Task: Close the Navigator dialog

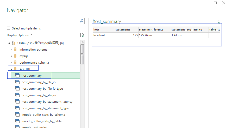Action: click(224, 3)
